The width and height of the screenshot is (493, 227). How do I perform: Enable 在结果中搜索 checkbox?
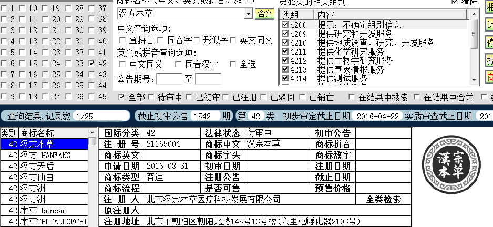[352, 97]
